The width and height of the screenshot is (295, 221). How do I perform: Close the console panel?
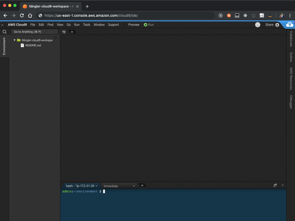coord(283,185)
